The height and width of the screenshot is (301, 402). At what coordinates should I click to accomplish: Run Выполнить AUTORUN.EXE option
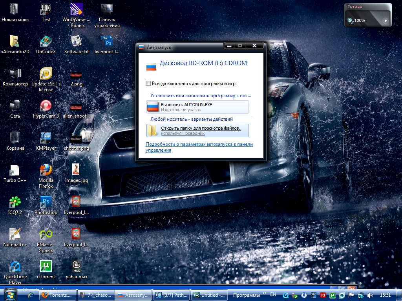point(197,107)
